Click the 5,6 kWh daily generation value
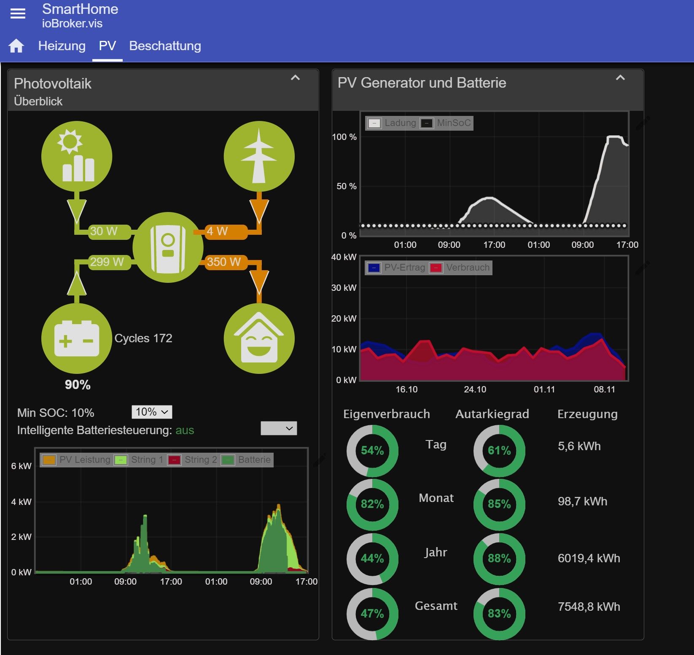Viewport: 694px width, 655px height. 579,446
